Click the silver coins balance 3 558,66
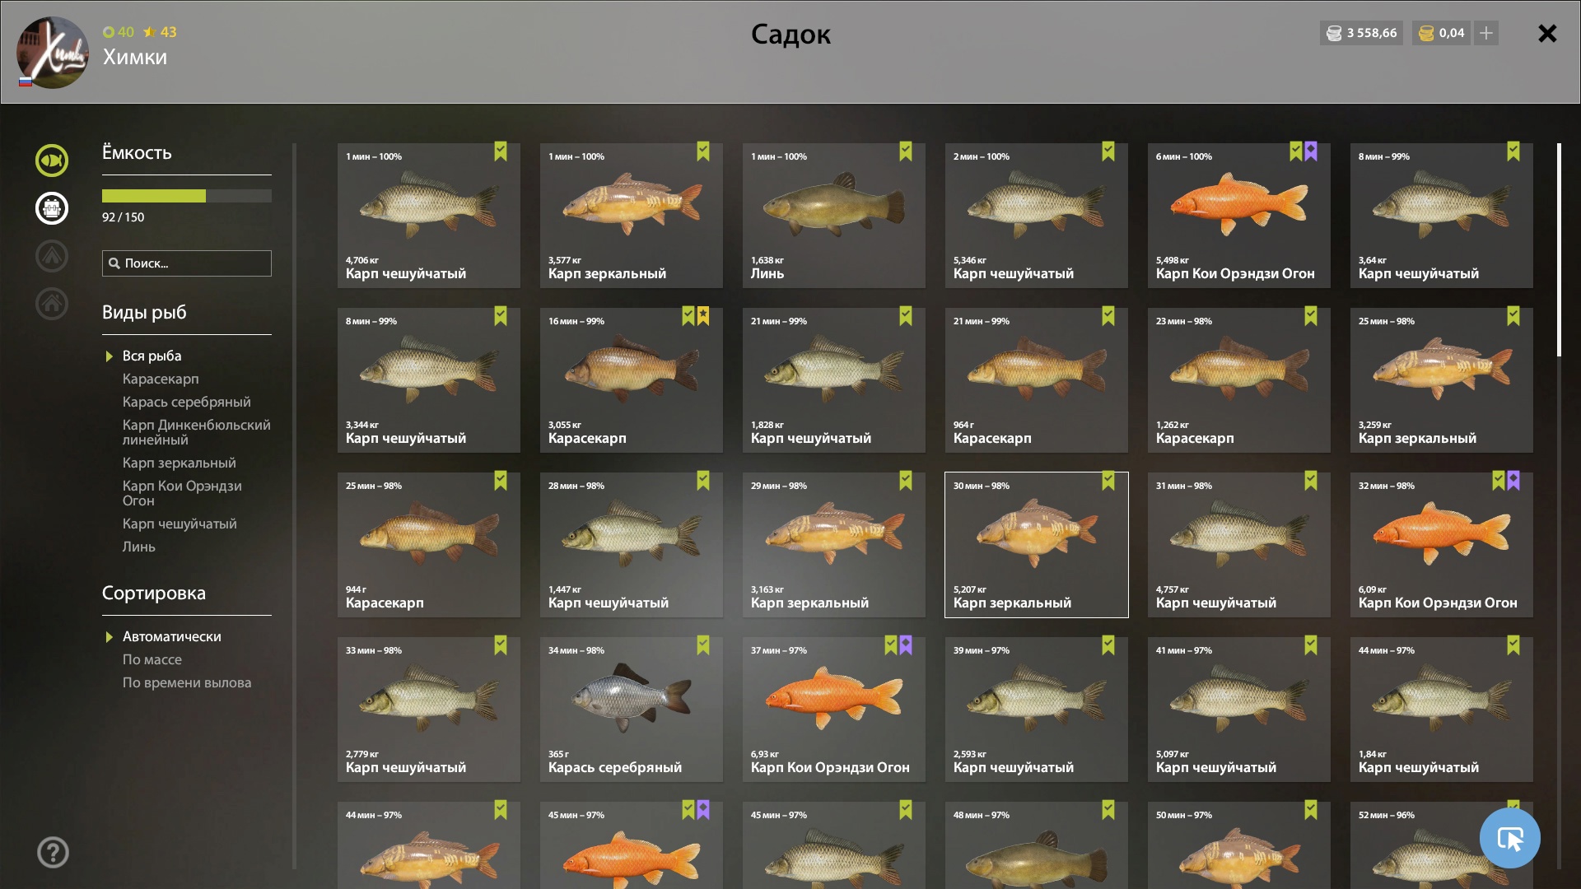The image size is (1581, 889). pyautogui.click(x=1361, y=33)
